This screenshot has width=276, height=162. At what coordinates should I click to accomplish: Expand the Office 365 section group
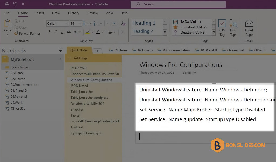tap(8, 109)
